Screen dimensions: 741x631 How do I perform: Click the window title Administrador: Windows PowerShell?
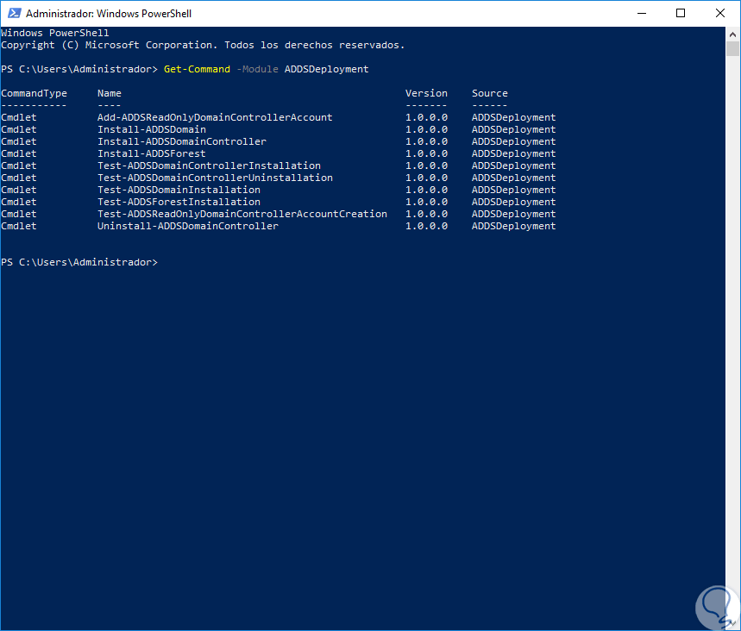(109, 13)
